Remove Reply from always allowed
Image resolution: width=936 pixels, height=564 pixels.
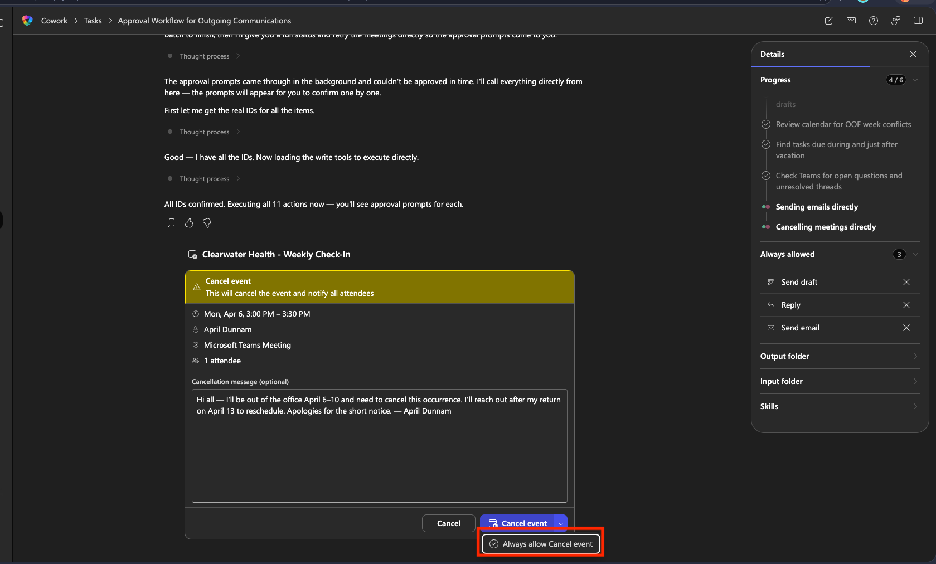tap(906, 305)
